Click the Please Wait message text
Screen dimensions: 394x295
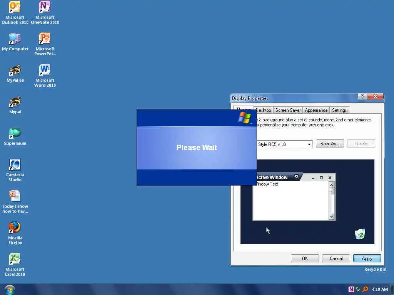point(197,147)
